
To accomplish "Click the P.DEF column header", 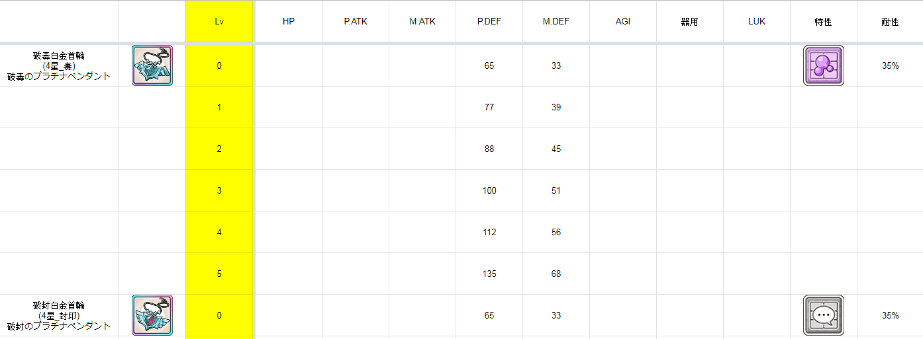I will coord(489,21).
